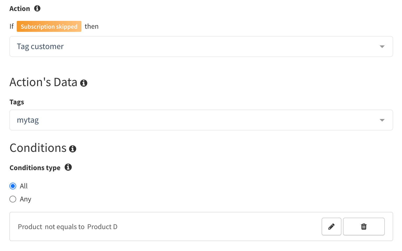Edit the Product condition with pencil icon
This screenshot has width=402, height=251.
[x=332, y=226]
